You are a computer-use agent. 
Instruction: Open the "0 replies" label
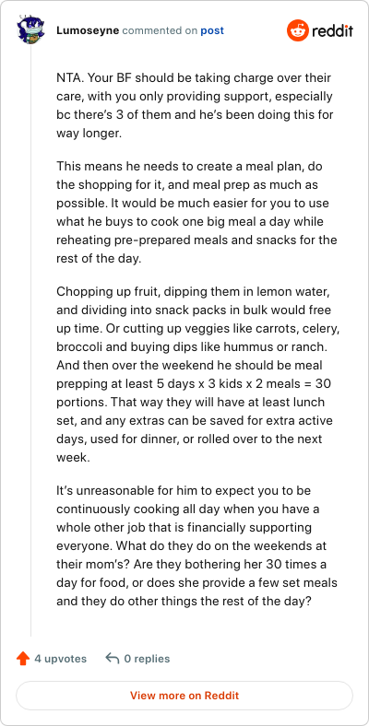coord(147,659)
